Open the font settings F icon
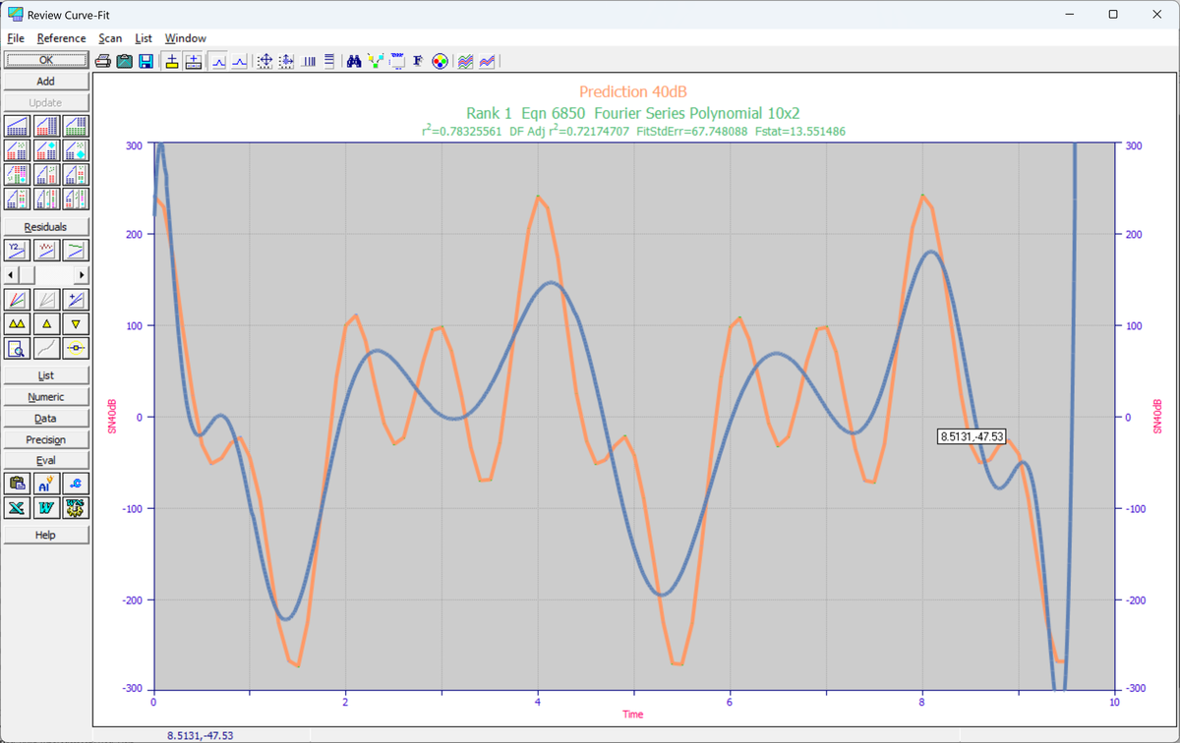1180x743 pixels. tap(418, 61)
